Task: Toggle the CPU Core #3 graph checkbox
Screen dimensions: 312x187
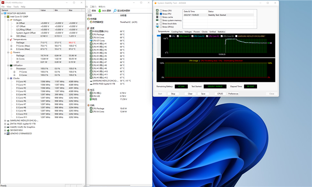Action: coord(207,36)
